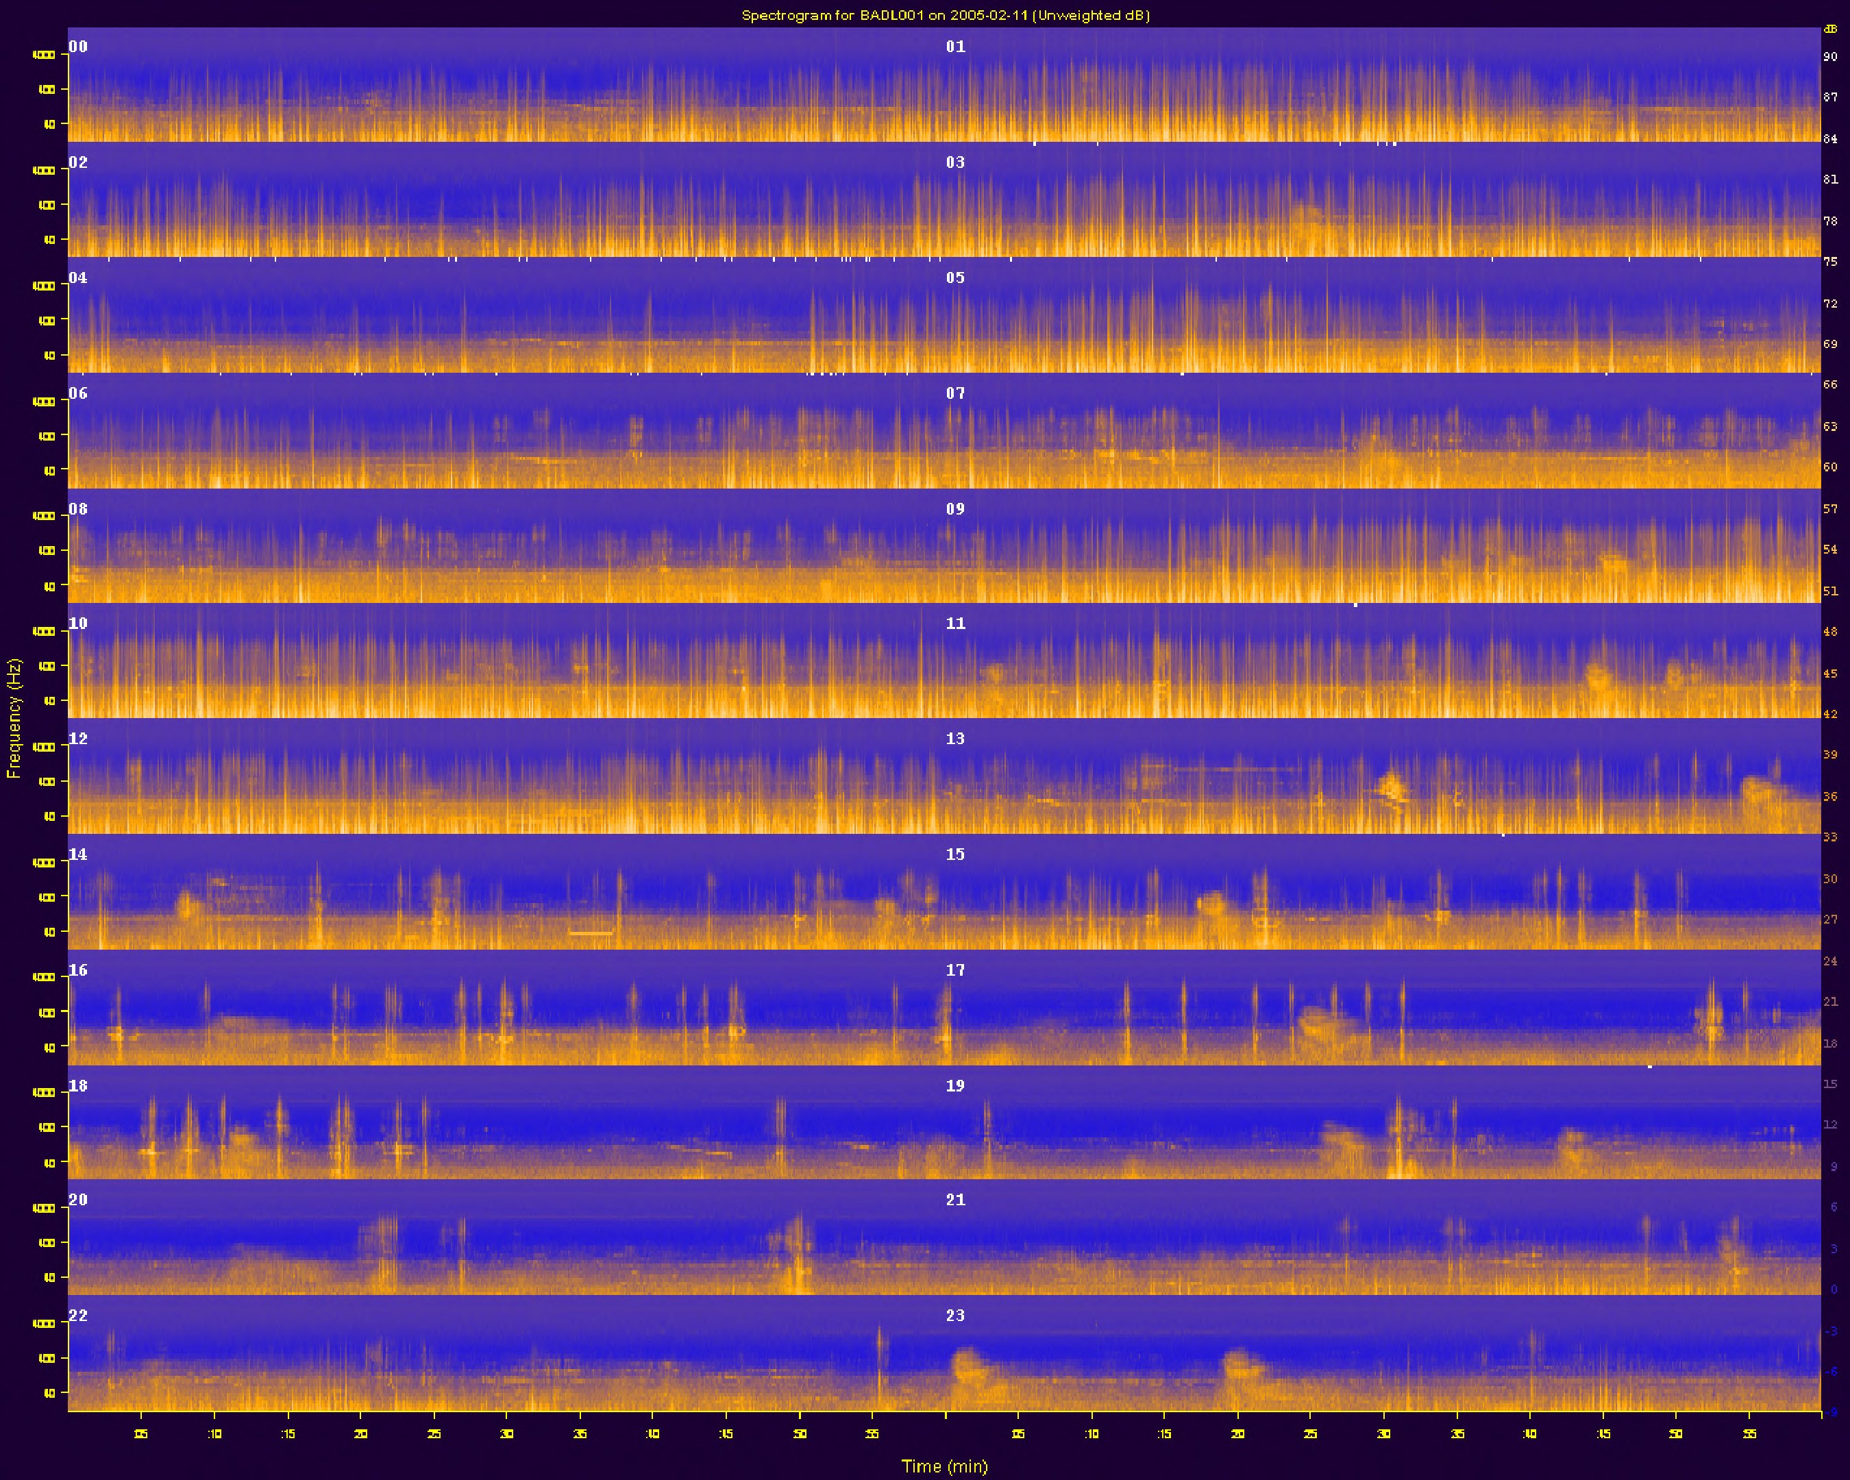Click the hour 20 label
The height and width of the screenshot is (1480, 1850).
coord(78,1200)
